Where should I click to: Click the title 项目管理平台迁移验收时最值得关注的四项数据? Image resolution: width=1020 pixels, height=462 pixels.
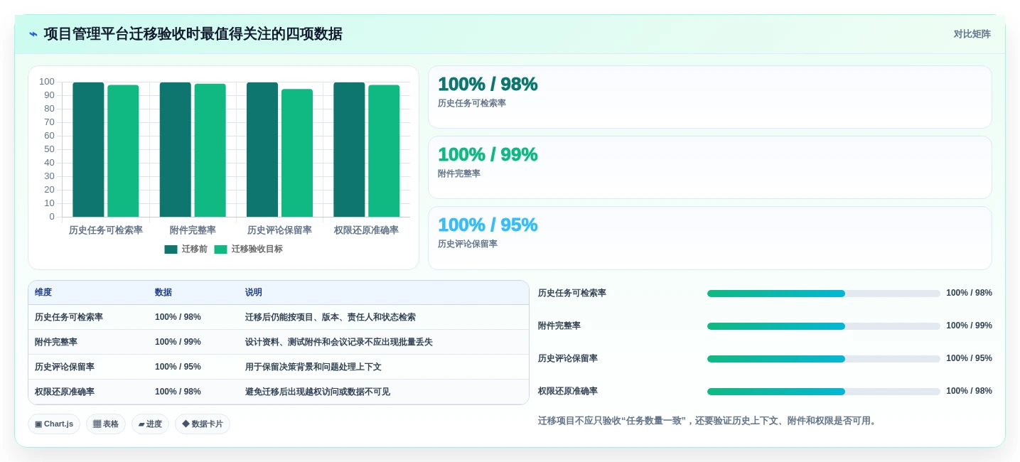point(193,34)
